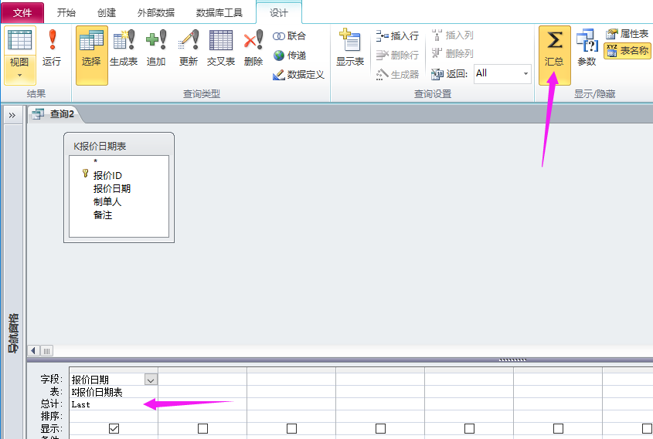Click the 删除行 delete rows button
Image resolution: width=653 pixels, height=439 pixels.
coord(397,55)
